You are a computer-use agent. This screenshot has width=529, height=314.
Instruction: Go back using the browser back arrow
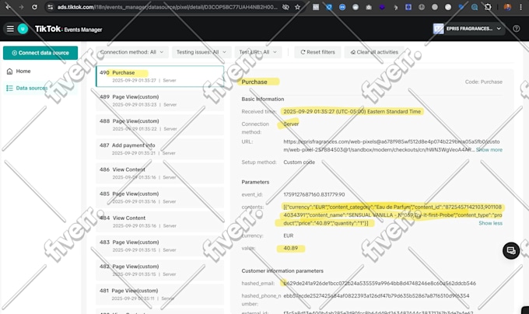point(8,7)
